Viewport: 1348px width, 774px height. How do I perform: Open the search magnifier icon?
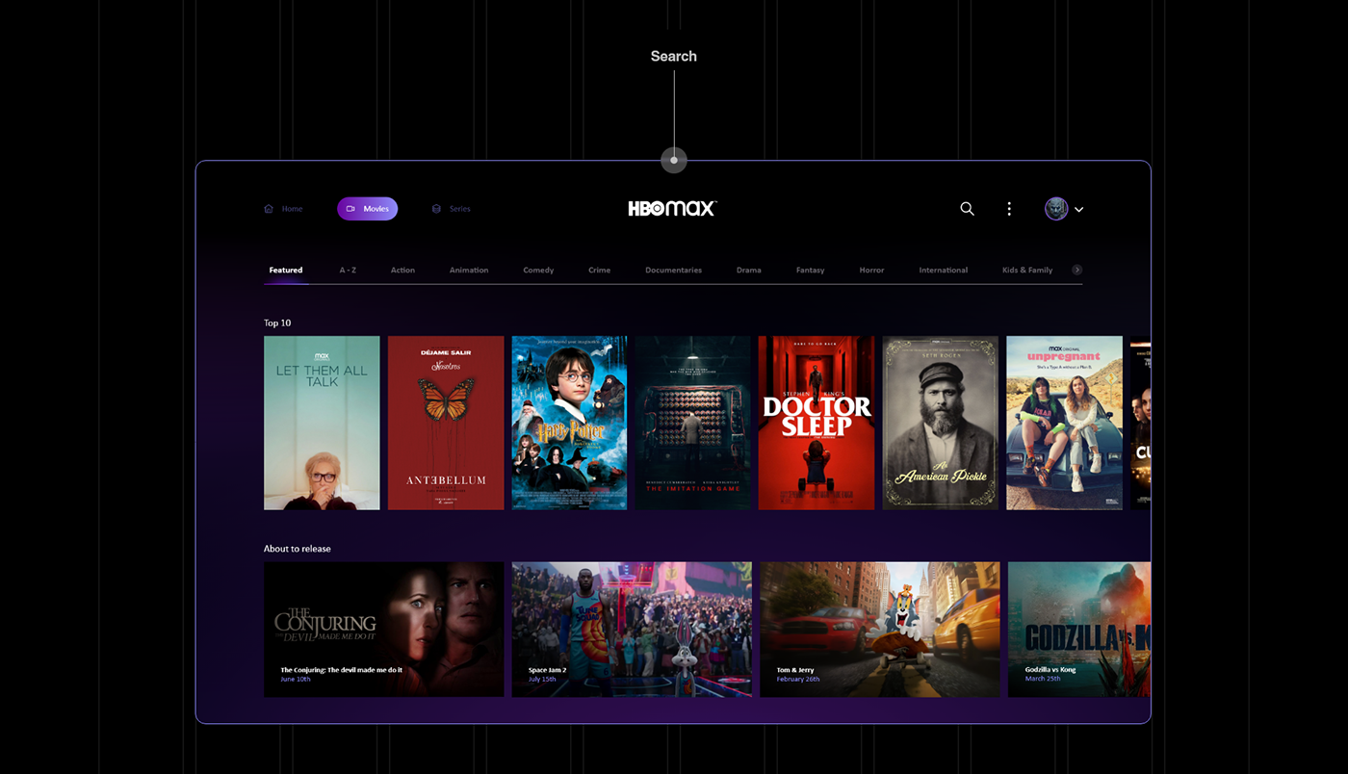pyautogui.click(x=967, y=209)
